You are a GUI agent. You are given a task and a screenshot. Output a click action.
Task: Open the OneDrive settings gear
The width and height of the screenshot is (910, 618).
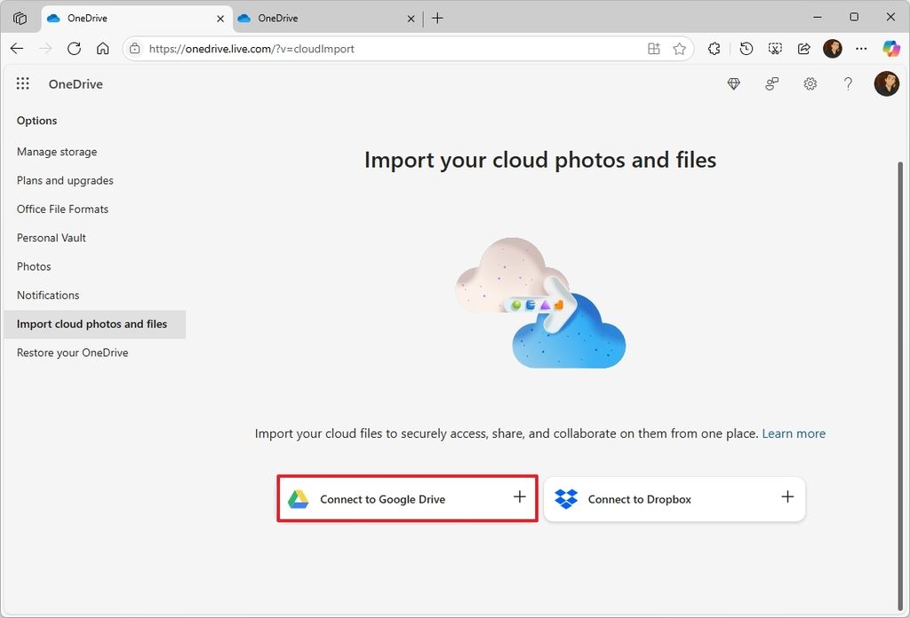point(810,83)
